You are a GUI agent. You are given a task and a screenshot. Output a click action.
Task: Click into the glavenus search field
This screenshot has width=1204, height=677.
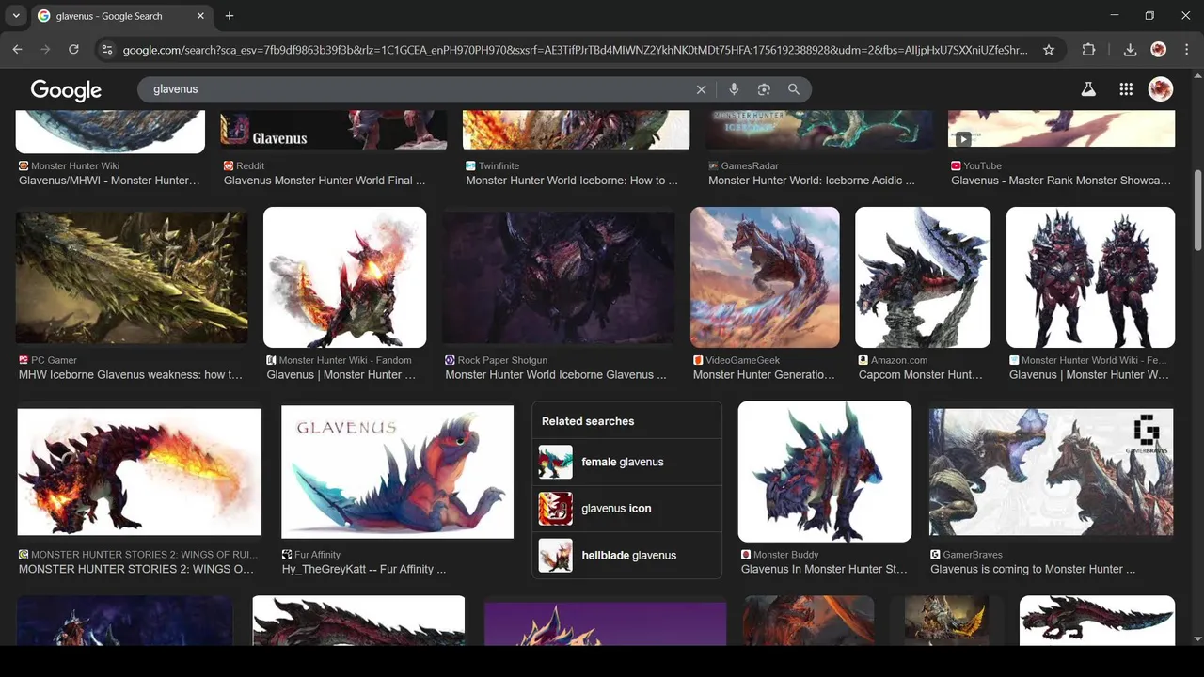point(419,89)
